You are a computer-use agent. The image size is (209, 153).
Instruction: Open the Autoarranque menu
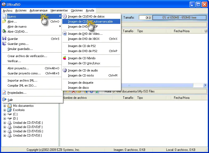pos(39,10)
